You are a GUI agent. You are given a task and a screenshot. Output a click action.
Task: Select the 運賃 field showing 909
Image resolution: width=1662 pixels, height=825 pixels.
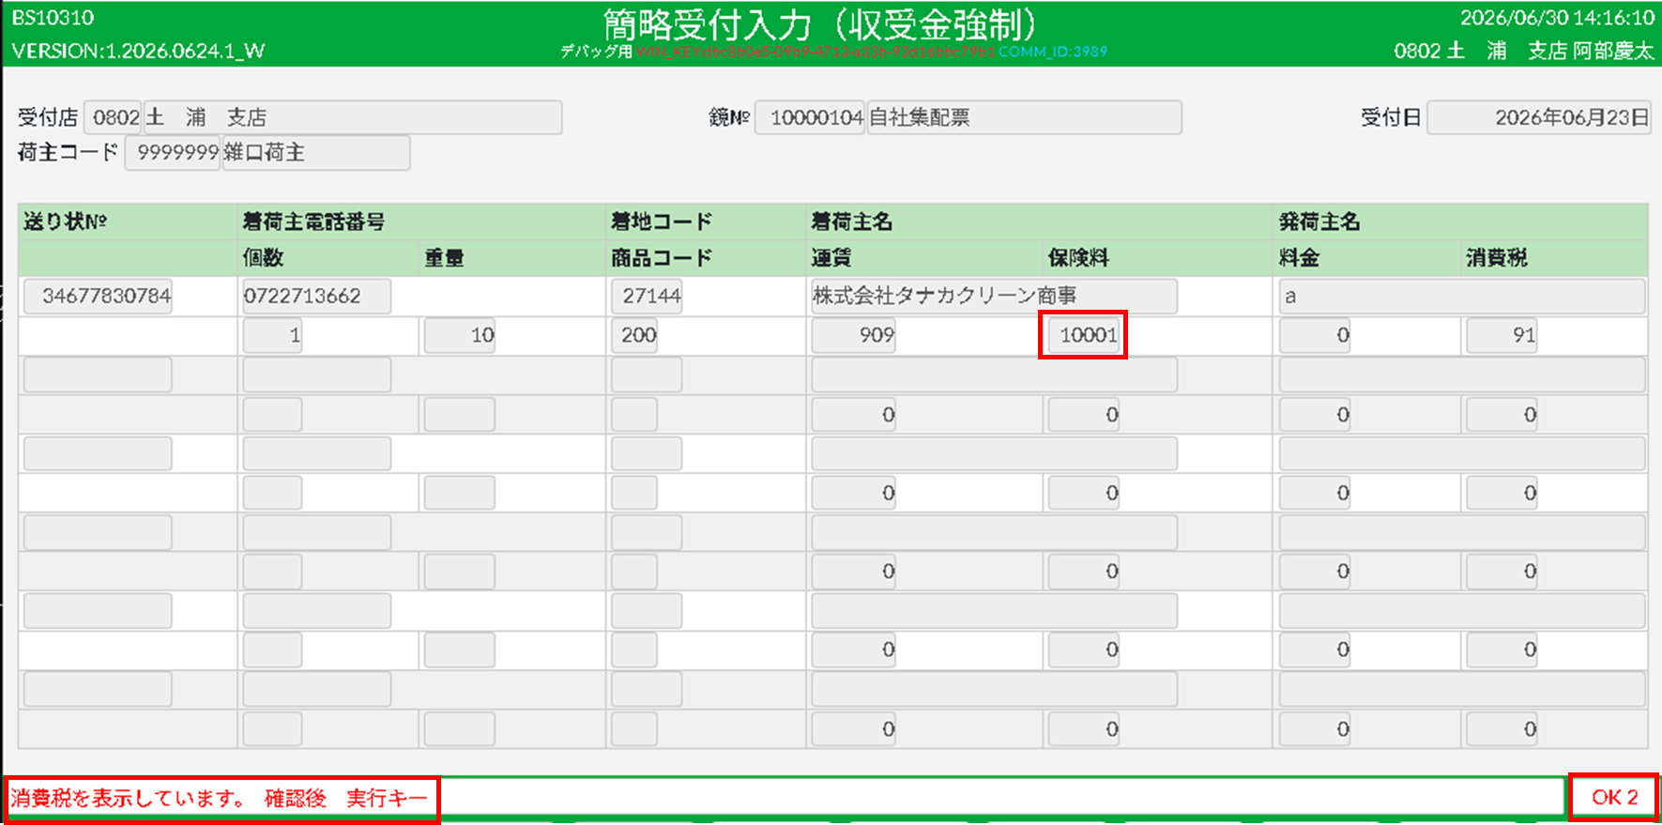[x=853, y=336]
